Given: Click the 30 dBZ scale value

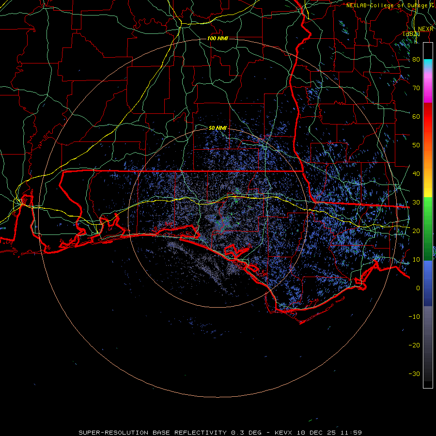Looking at the screenshot, I should click(416, 202).
